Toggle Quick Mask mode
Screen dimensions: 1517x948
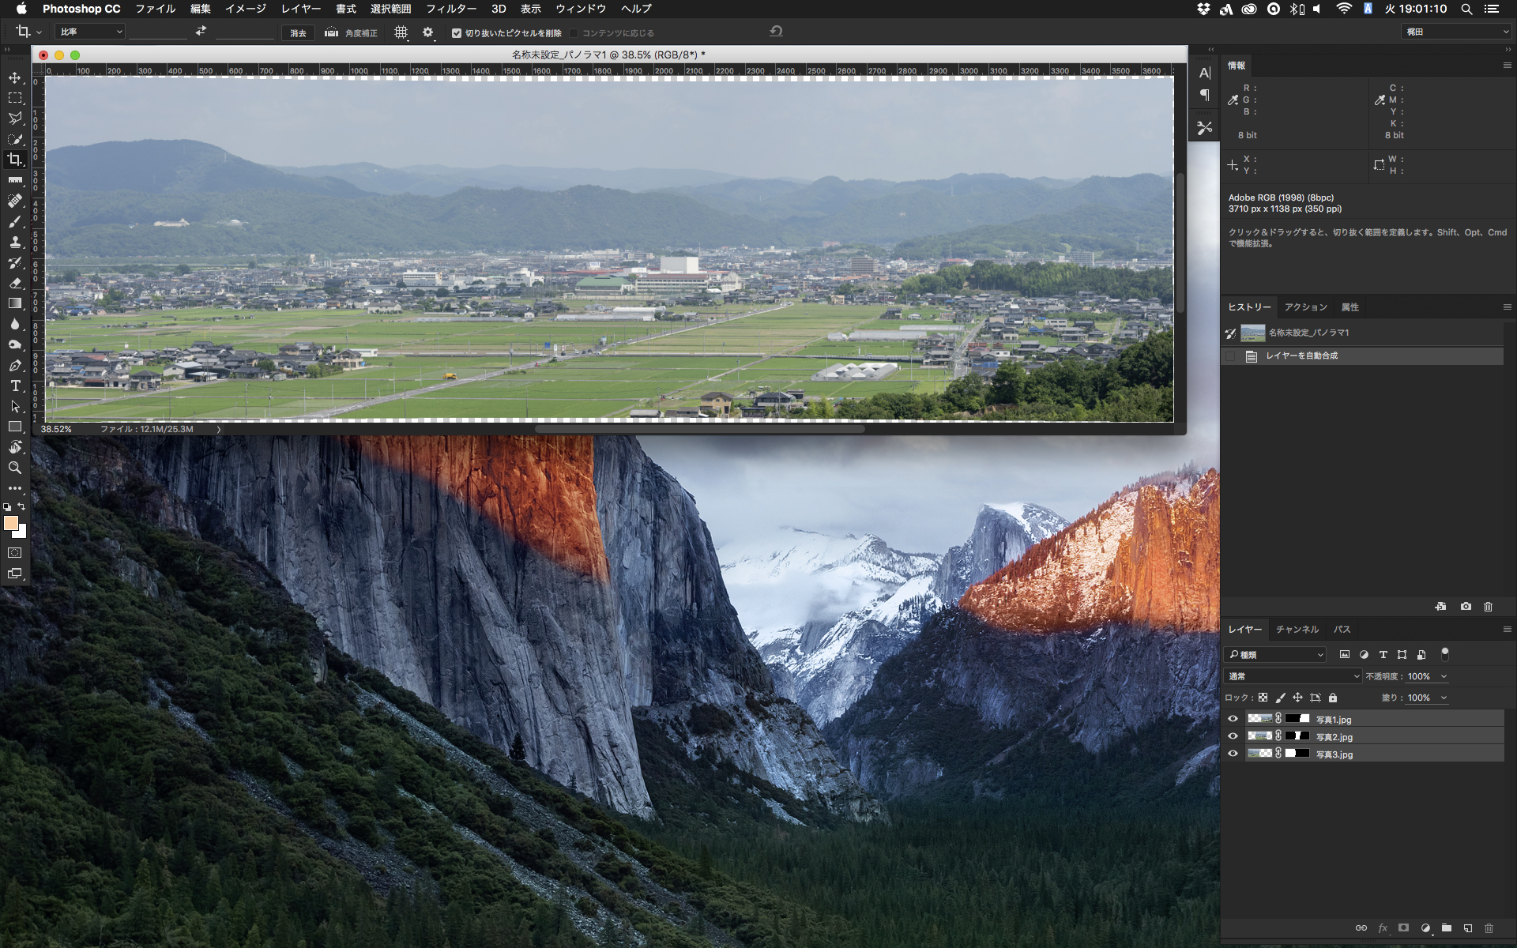point(15,553)
